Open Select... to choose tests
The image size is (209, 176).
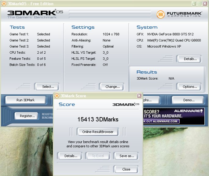pos(46,87)
